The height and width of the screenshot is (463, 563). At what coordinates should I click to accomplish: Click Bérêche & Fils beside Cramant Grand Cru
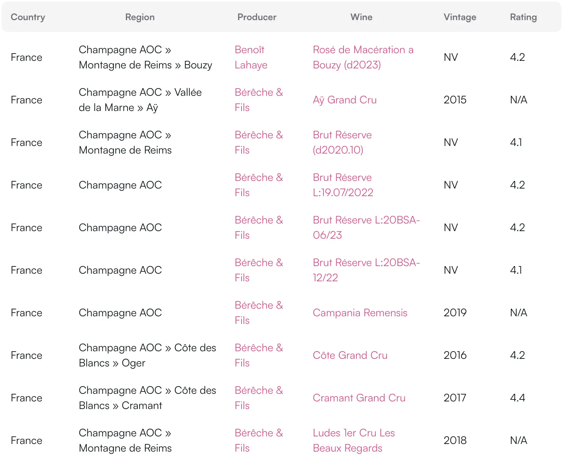[258, 398]
